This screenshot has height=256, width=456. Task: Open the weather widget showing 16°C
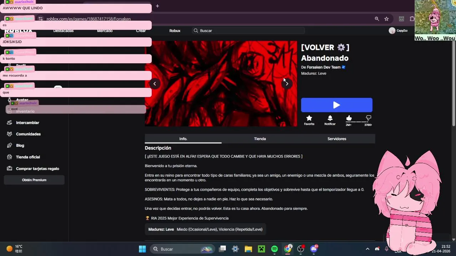(15, 249)
